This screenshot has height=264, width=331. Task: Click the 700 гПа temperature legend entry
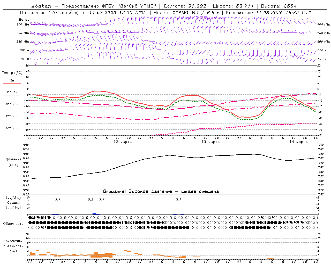coord(12,116)
